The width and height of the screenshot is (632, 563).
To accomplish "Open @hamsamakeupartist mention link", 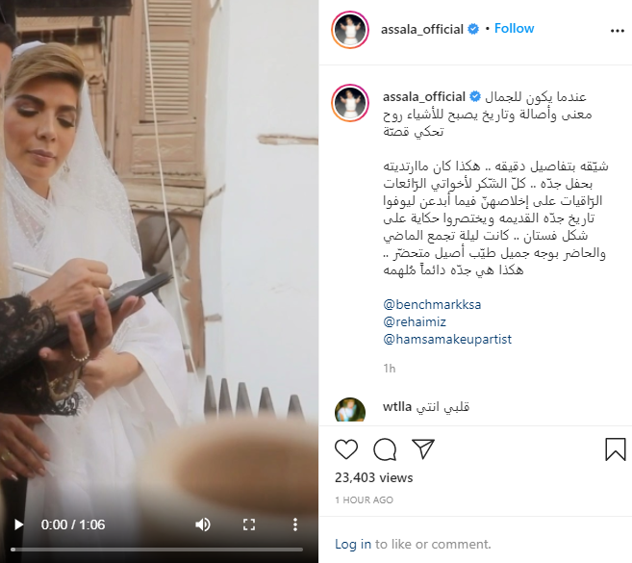I will [447, 339].
